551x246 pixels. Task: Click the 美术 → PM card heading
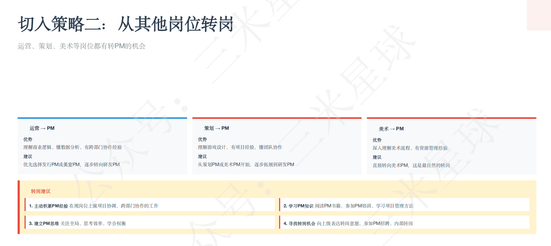(x=391, y=129)
